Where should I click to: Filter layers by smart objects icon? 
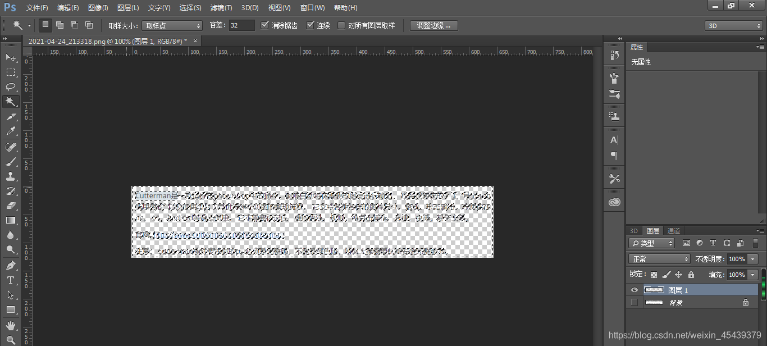740,243
